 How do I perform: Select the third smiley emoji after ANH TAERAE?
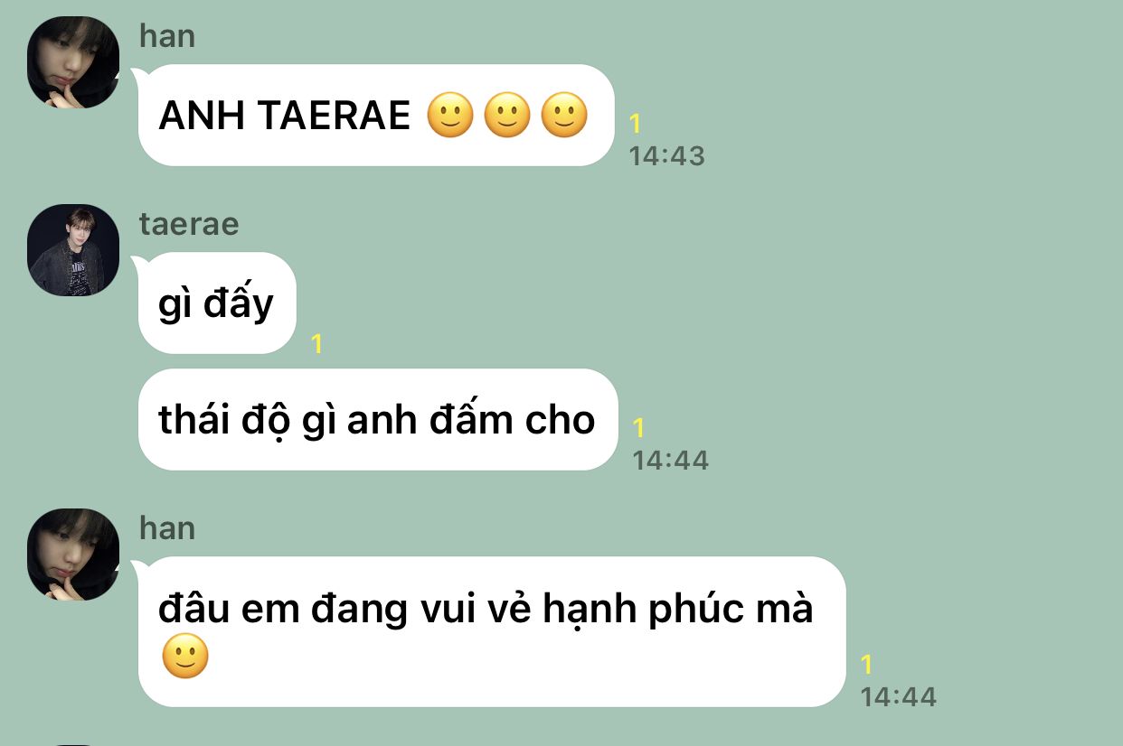point(564,117)
